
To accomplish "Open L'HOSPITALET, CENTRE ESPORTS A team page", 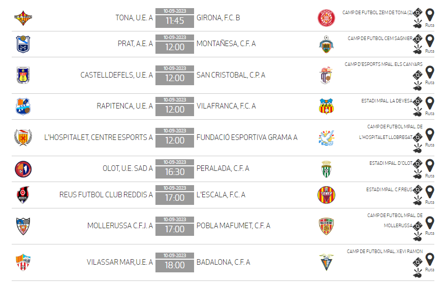I will [x=99, y=137].
